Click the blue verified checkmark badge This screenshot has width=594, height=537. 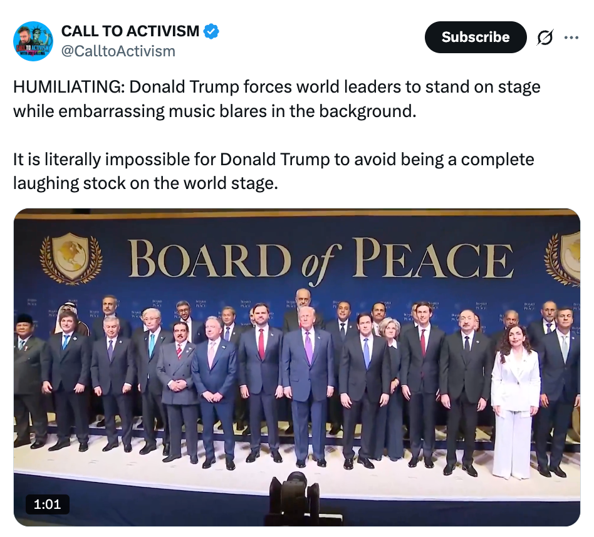point(212,31)
